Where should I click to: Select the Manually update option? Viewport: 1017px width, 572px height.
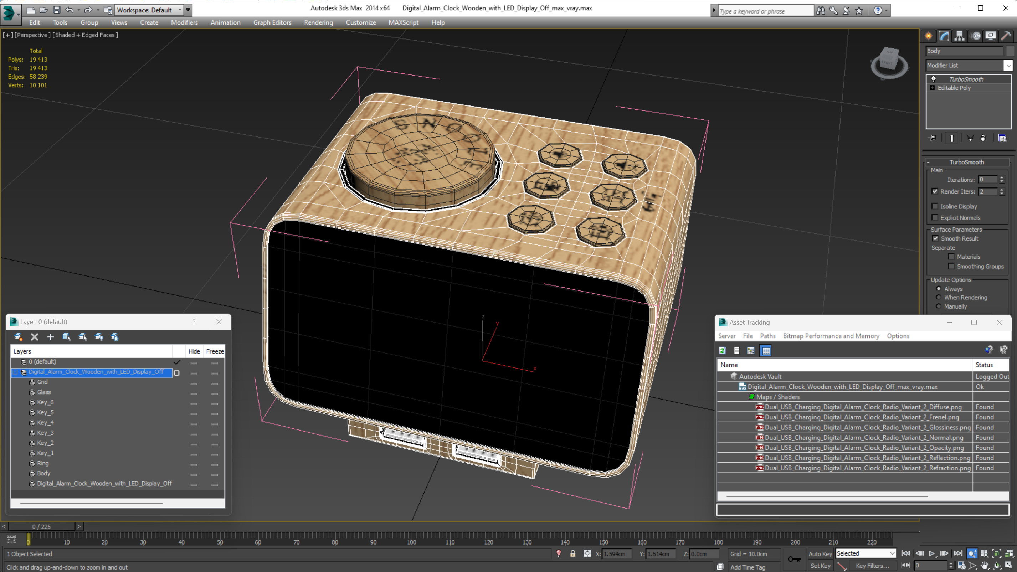939,306
